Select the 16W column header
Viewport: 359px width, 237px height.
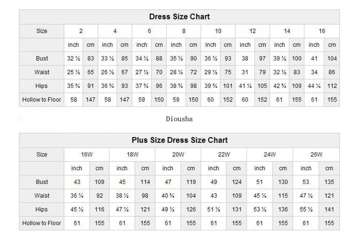(87, 154)
